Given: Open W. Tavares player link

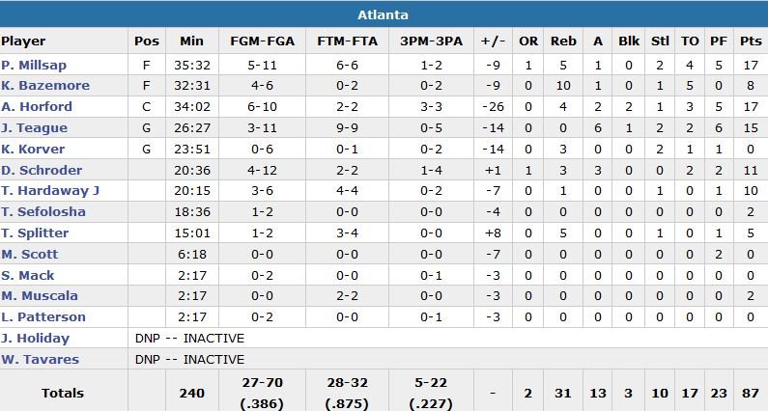Looking at the screenshot, I should point(41,360).
